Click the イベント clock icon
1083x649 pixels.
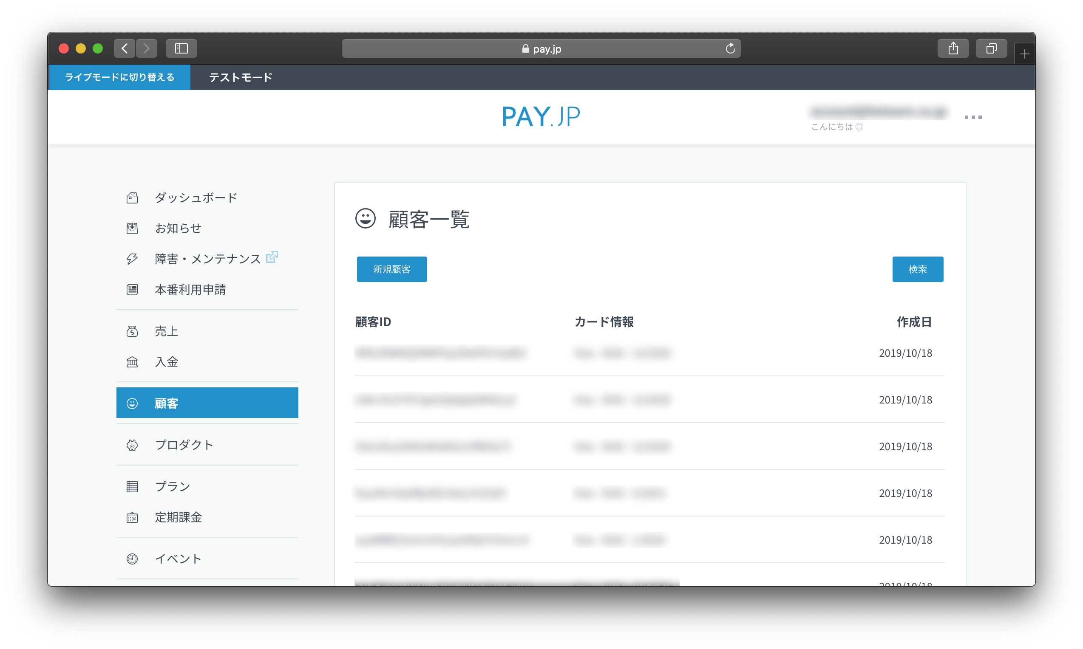pyautogui.click(x=132, y=559)
